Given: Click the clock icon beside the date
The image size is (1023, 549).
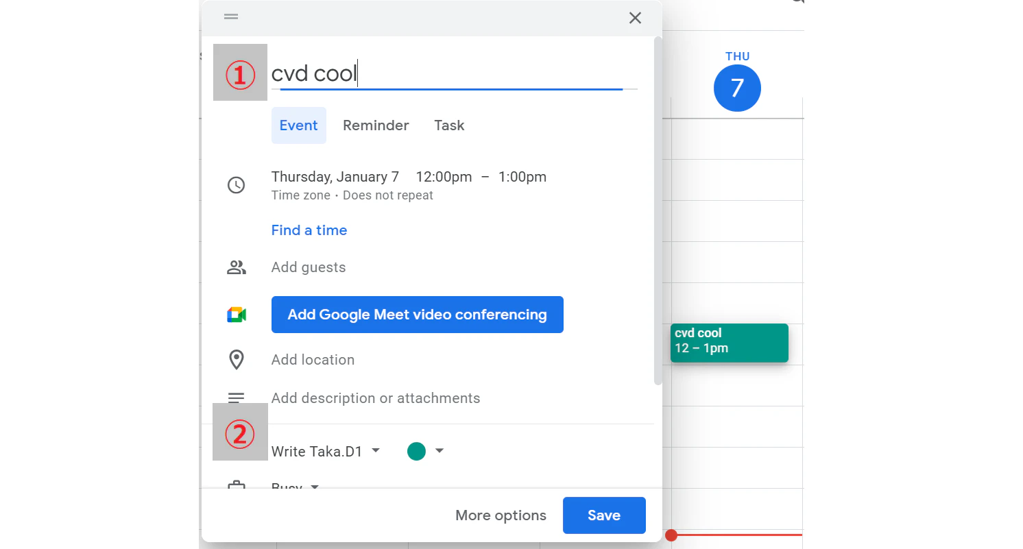Looking at the screenshot, I should 236,185.
